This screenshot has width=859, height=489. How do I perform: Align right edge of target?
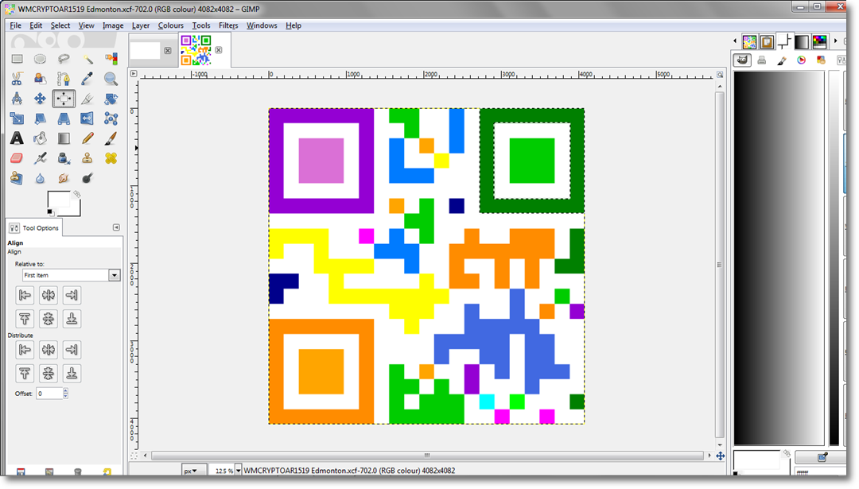[72, 295]
